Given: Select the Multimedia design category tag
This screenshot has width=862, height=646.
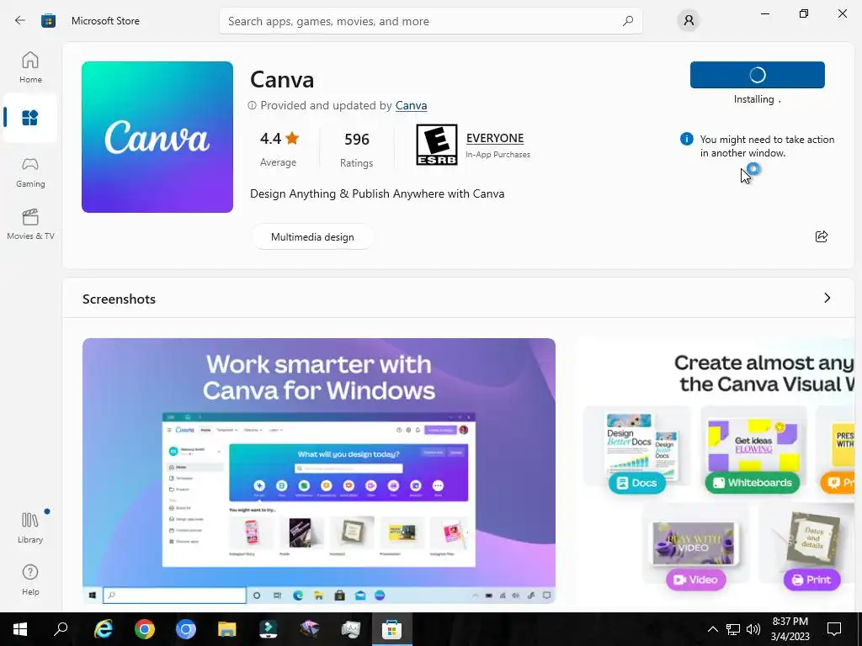Looking at the screenshot, I should [x=312, y=236].
